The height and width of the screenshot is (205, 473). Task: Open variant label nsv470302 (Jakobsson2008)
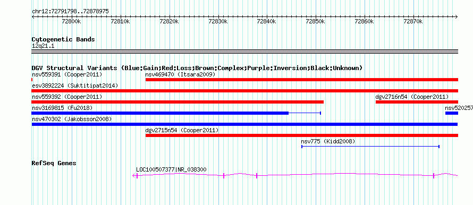coord(72,119)
